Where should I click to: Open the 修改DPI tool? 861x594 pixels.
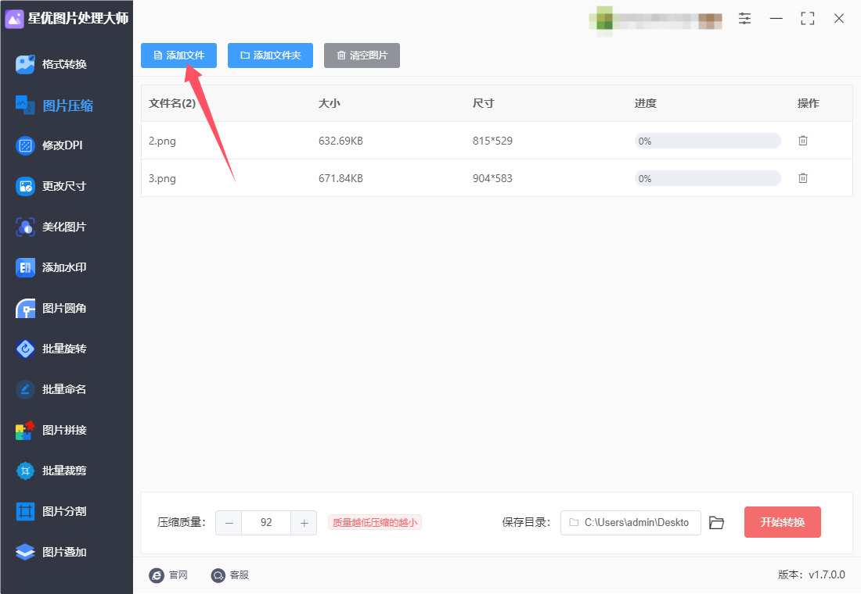[x=49, y=145]
